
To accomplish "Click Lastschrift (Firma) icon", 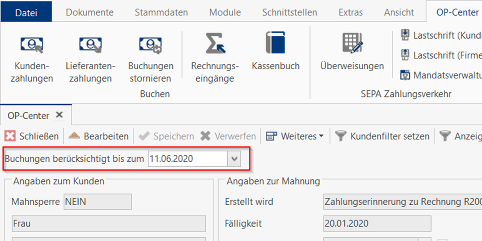I will point(406,55).
